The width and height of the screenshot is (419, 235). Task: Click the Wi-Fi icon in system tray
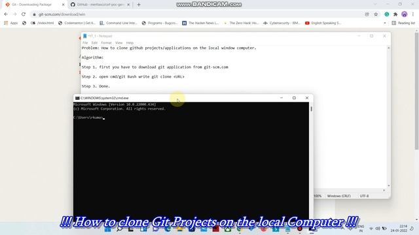tap(371, 228)
